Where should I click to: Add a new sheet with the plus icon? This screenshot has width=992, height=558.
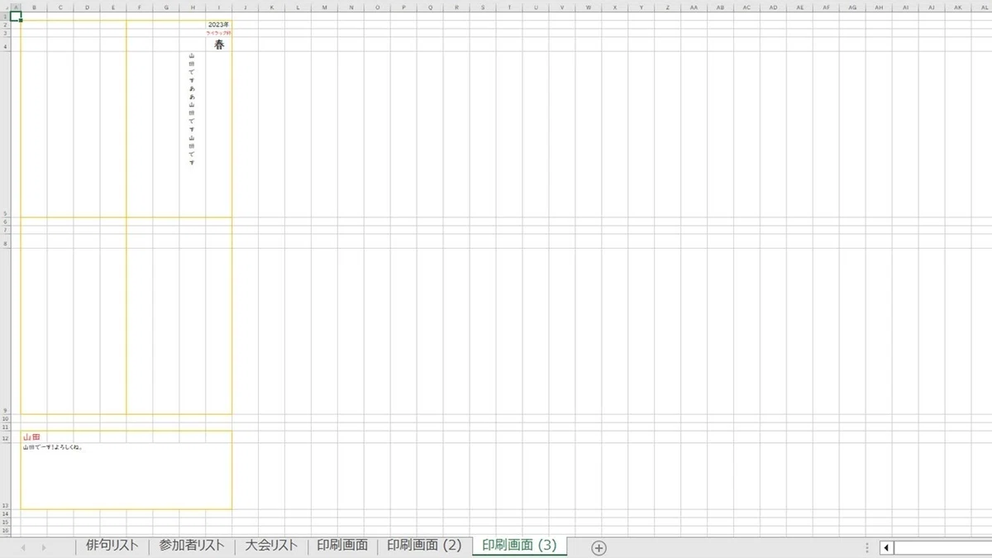pyautogui.click(x=599, y=547)
